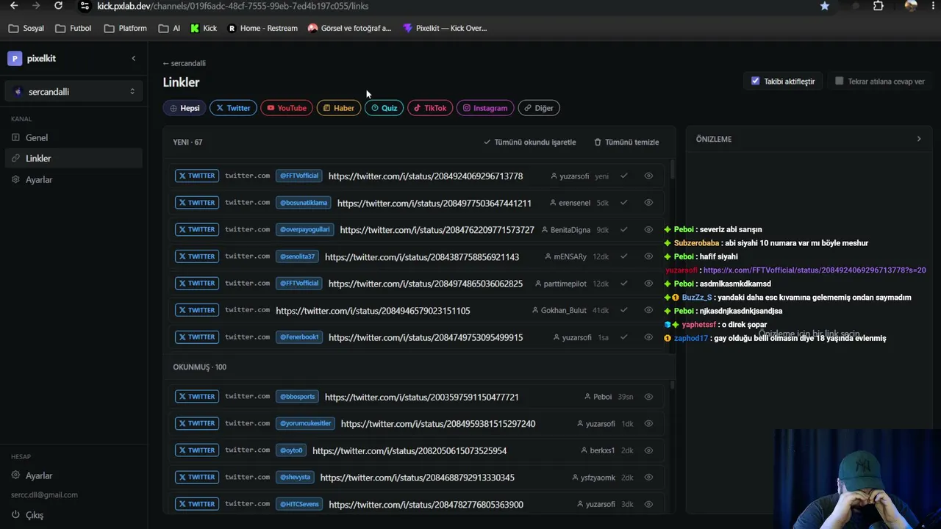Click the @overpayogullari handle badge

(304, 230)
